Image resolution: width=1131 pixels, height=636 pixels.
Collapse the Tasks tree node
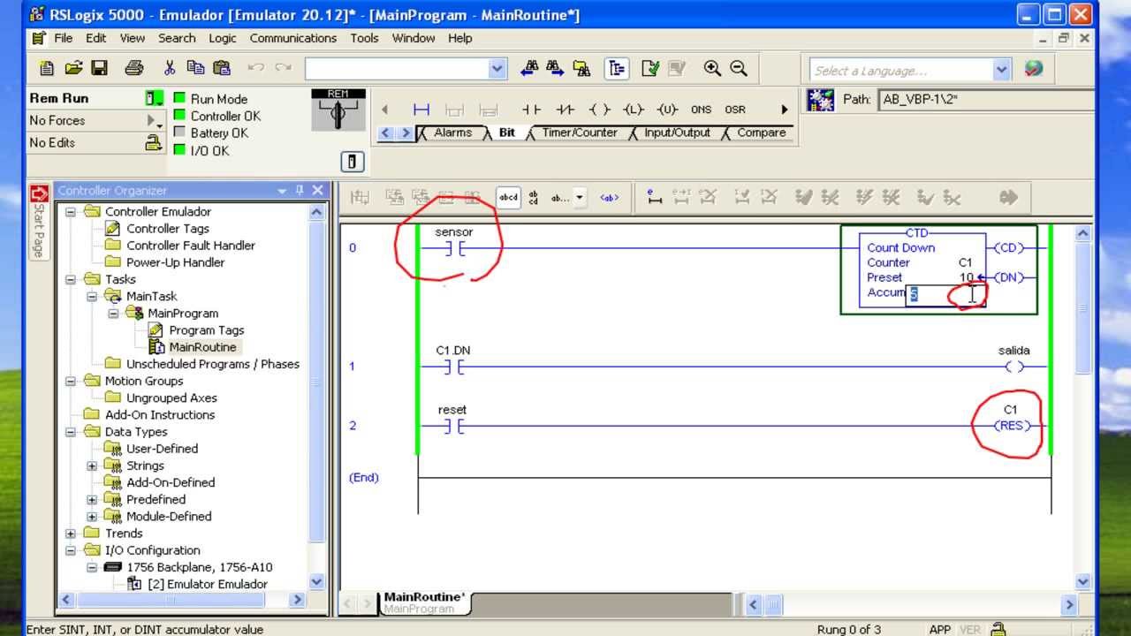click(71, 280)
